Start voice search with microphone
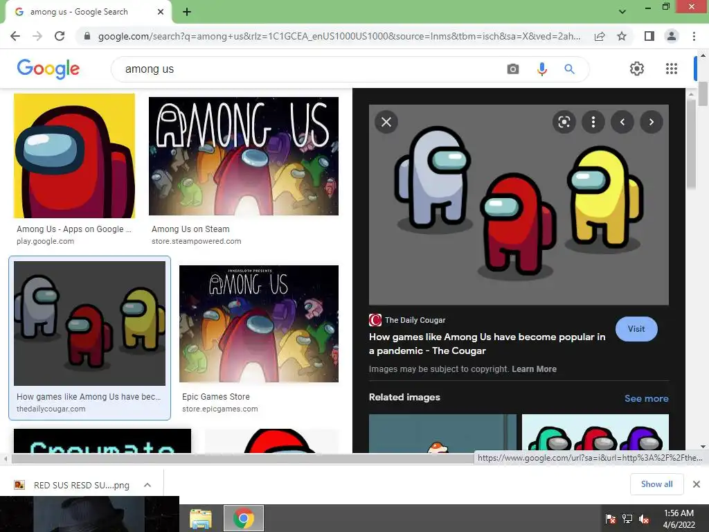Image resolution: width=709 pixels, height=532 pixels. (x=541, y=69)
